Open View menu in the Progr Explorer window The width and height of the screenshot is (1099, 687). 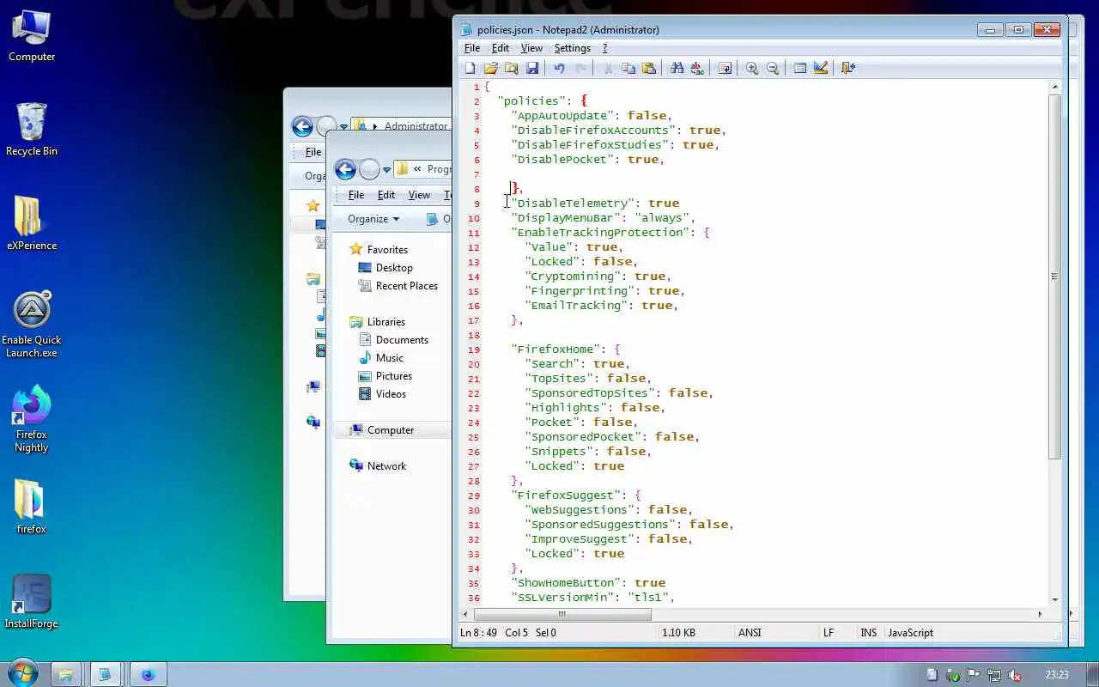pos(419,195)
